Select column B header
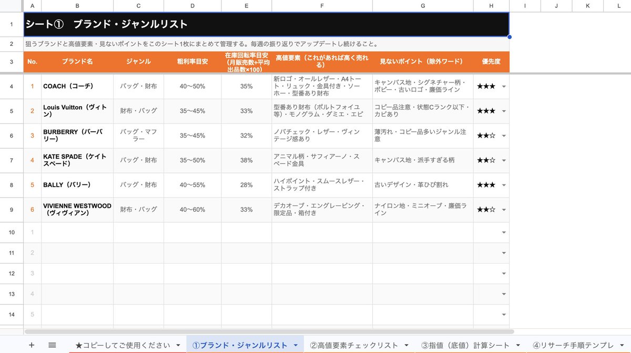 pyautogui.click(x=77, y=6)
